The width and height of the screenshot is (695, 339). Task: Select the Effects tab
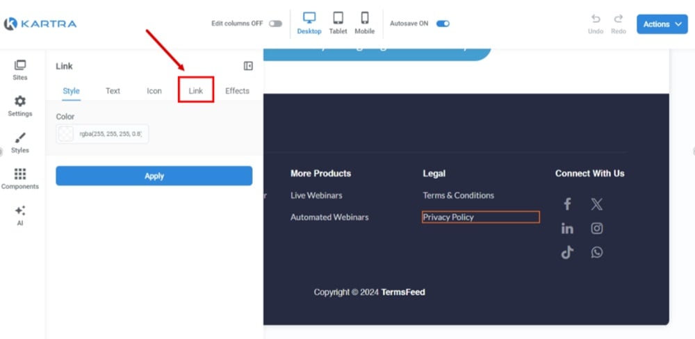click(x=237, y=91)
